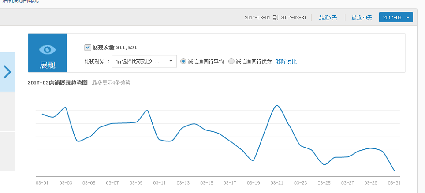
Task: Click the 03-15 label on the x-axis
Action: (x=206, y=182)
